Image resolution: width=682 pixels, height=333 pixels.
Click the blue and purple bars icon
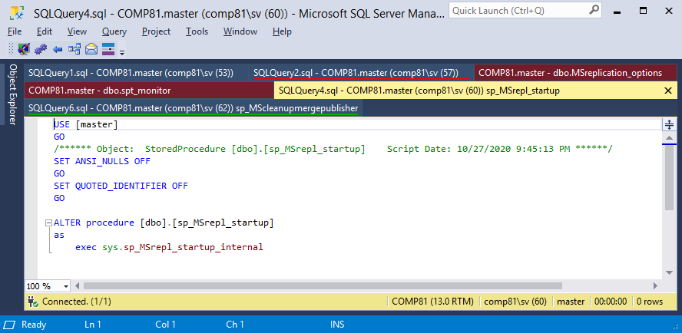coord(108,49)
